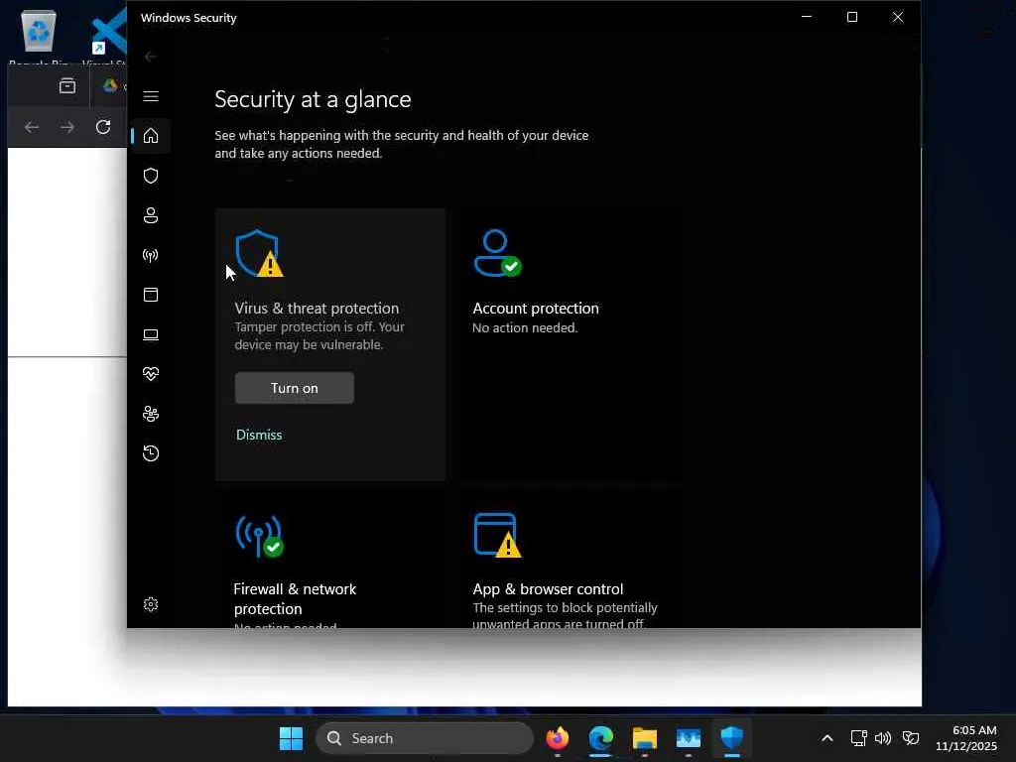Select the Home sidebar icon

[151, 135]
